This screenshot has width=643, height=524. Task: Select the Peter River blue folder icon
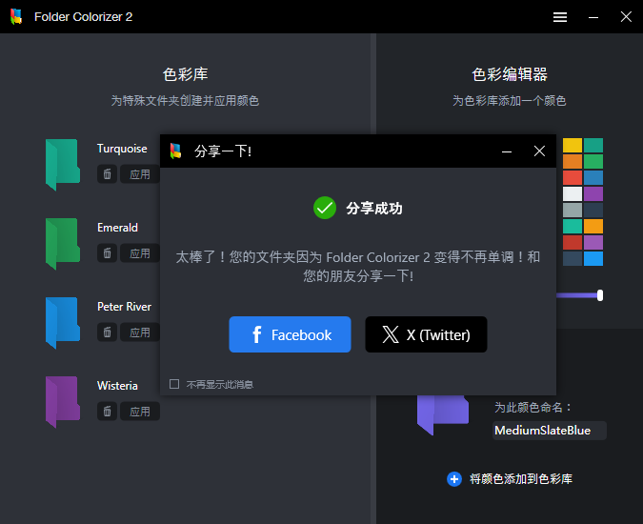tap(62, 323)
